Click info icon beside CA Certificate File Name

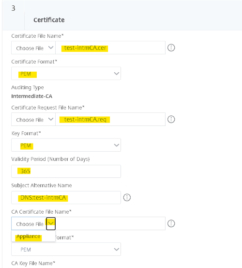[x=171, y=223]
